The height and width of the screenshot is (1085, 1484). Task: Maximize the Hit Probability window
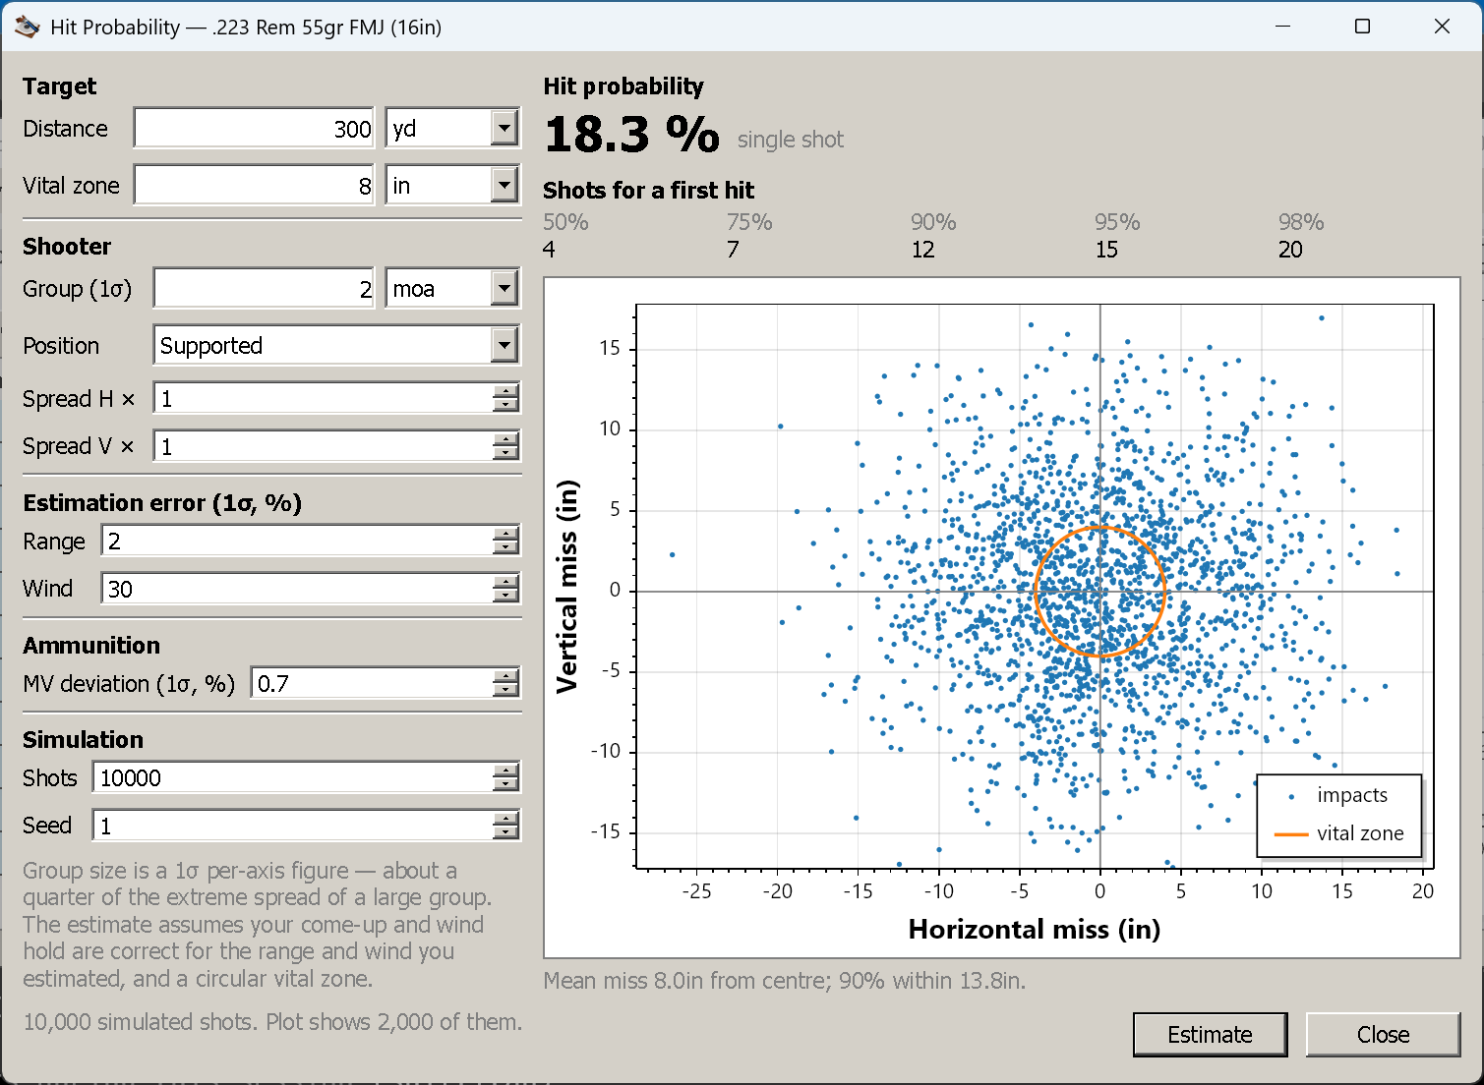coord(1362,27)
